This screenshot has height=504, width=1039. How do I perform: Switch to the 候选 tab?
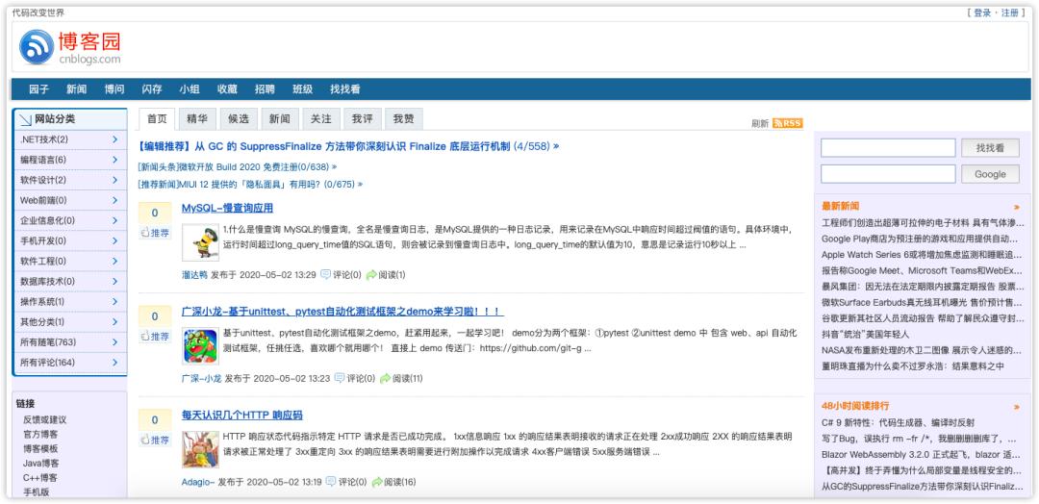click(239, 119)
